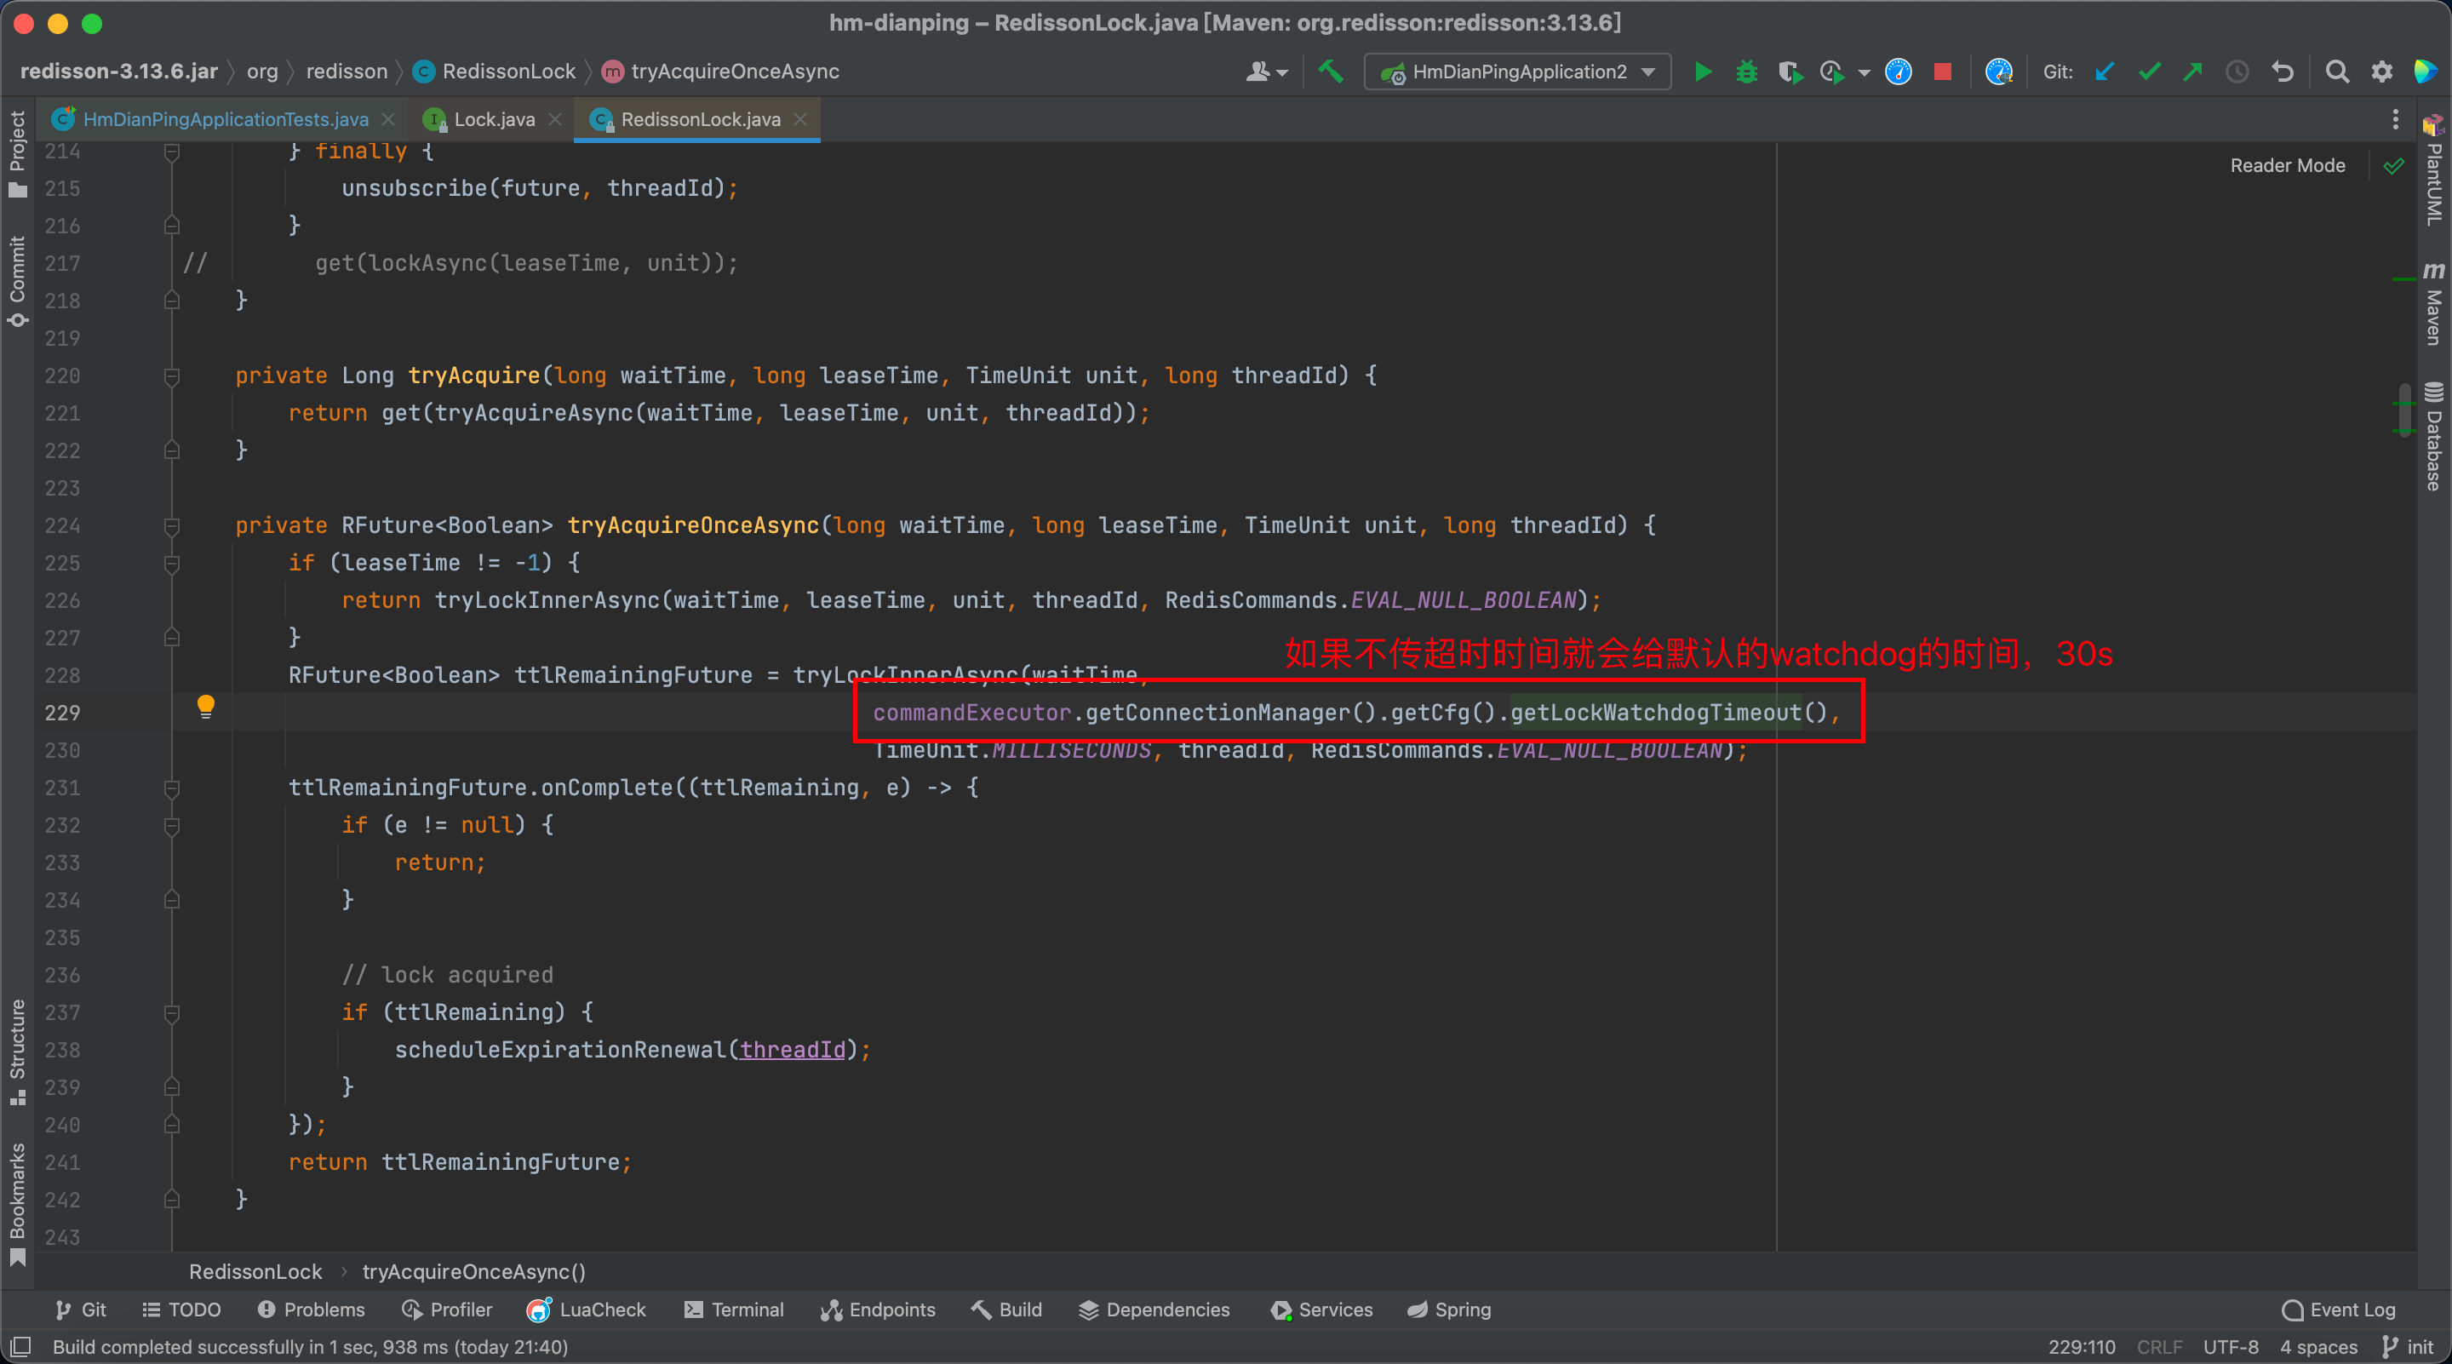The width and height of the screenshot is (2452, 1364).
Task: Open the user account icon dropdown
Action: click(x=1266, y=72)
